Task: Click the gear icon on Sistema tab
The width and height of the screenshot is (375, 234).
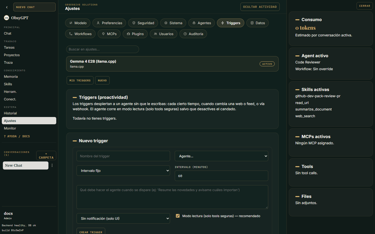Action: 166,23
